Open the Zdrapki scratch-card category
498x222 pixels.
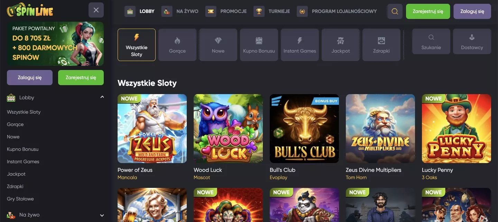pyautogui.click(x=381, y=45)
